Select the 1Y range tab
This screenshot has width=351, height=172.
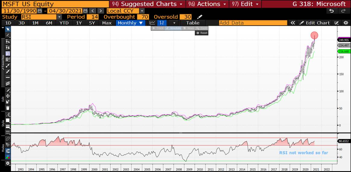click(x=79, y=23)
